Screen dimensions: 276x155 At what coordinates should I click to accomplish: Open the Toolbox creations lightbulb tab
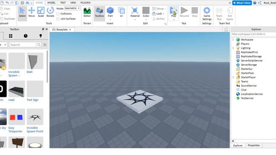click(x=41, y=36)
